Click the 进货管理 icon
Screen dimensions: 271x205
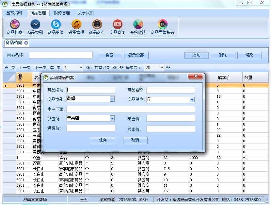(x=76, y=27)
